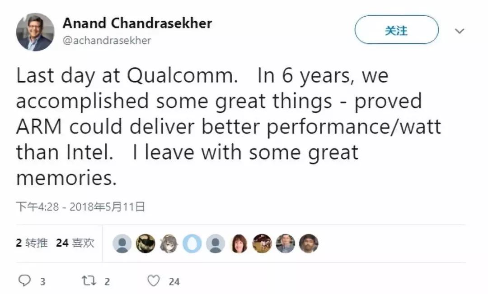Click the red-haired woman liker avatar

point(239,243)
